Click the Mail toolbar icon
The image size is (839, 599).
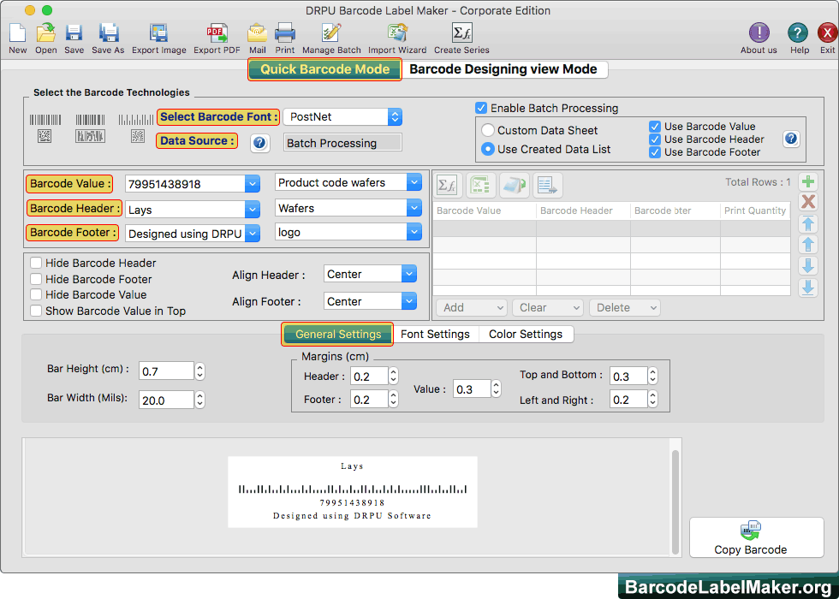pos(258,33)
